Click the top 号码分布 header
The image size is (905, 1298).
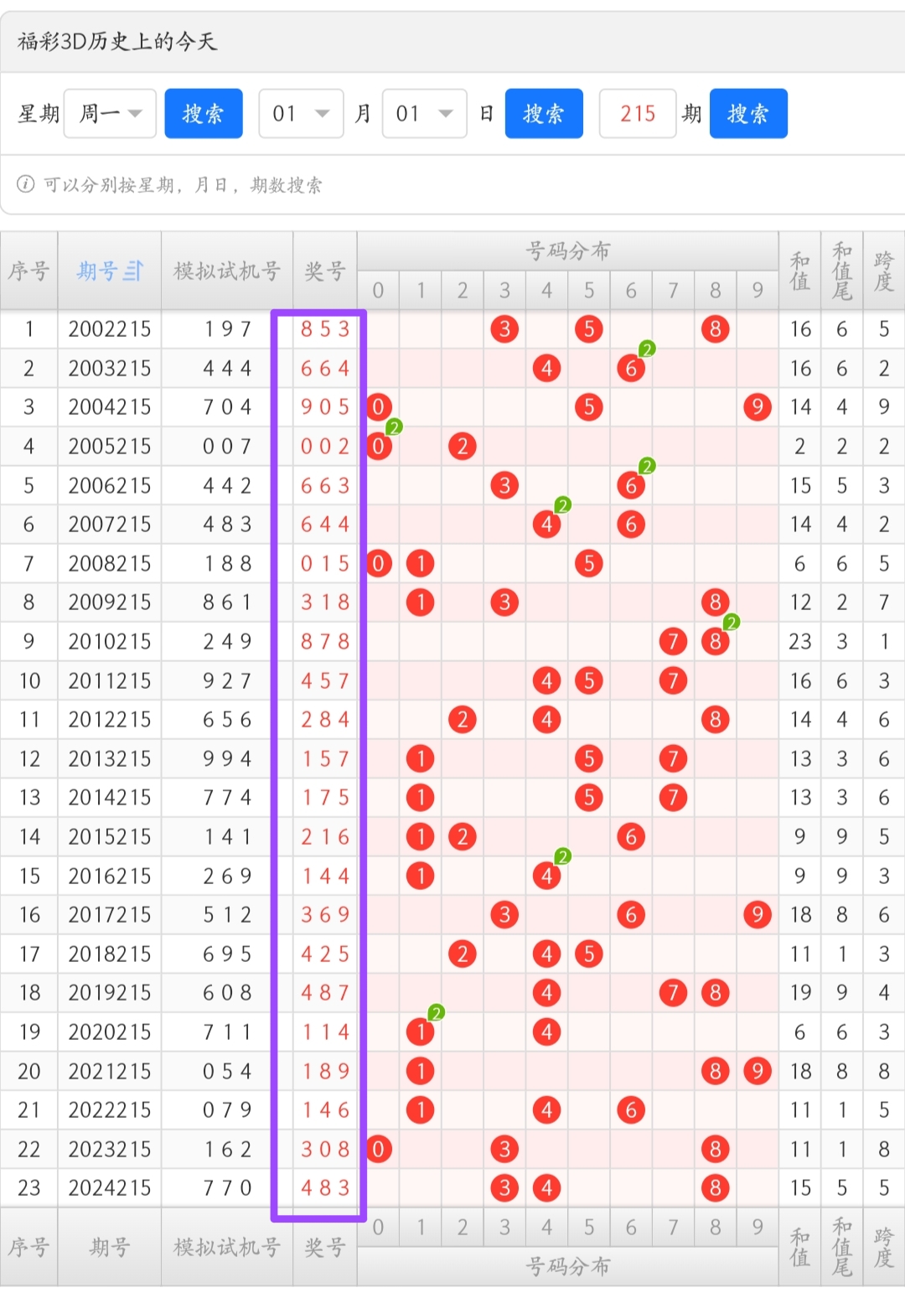click(568, 251)
